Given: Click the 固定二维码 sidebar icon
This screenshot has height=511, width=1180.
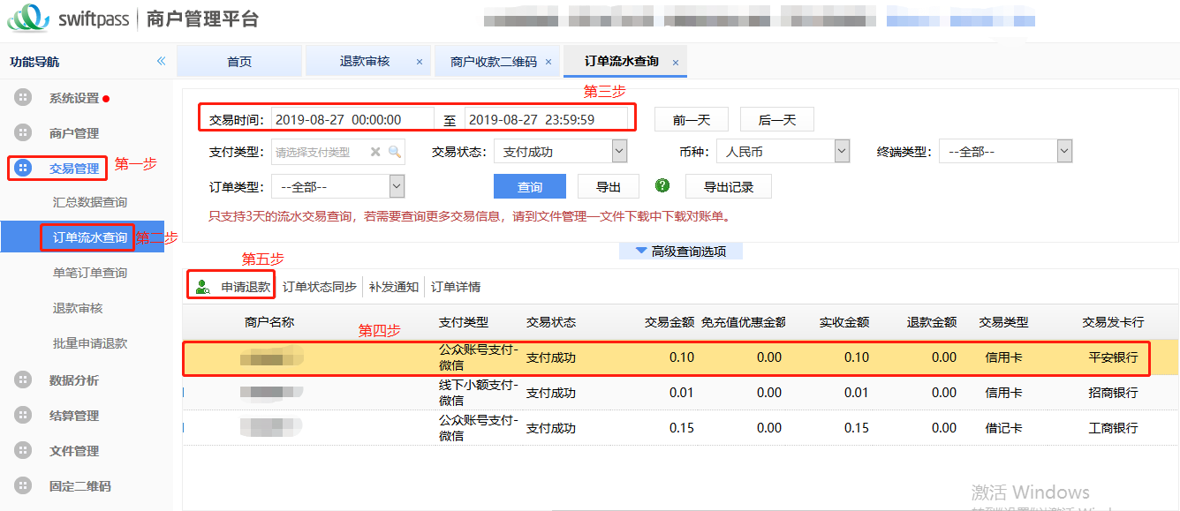Looking at the screenshot, I should pyautogui.click(x=23, y=485).
